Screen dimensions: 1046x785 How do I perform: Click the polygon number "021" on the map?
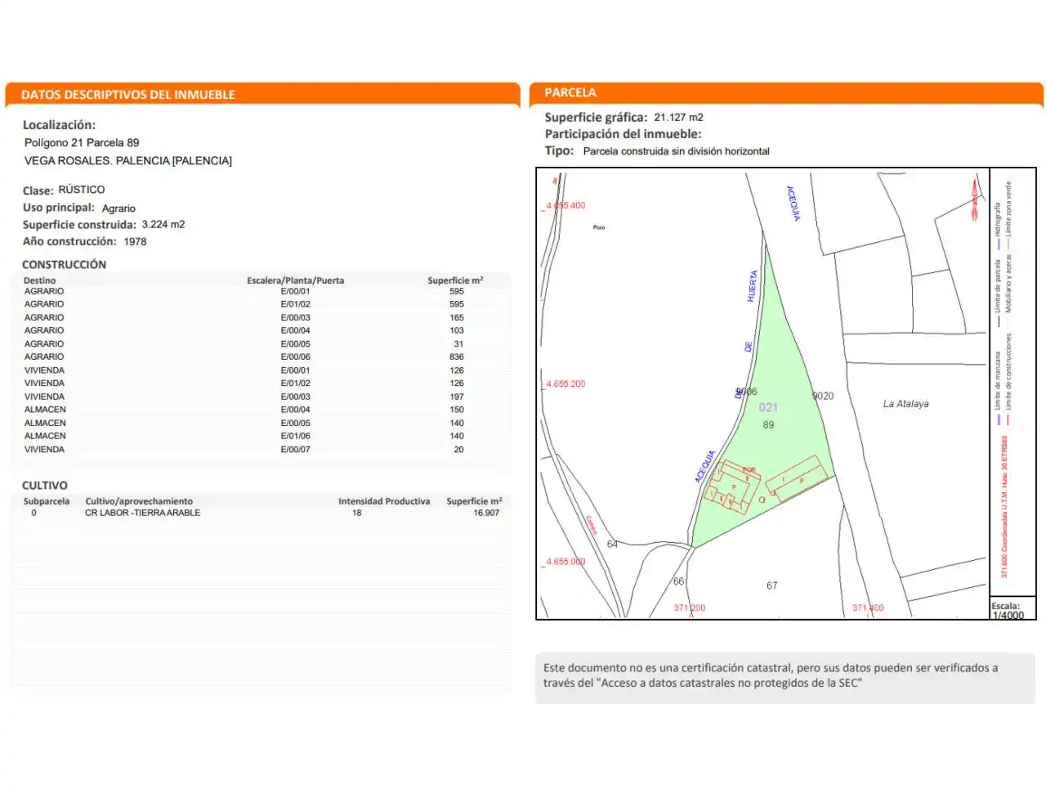click(x=768, y=407)
